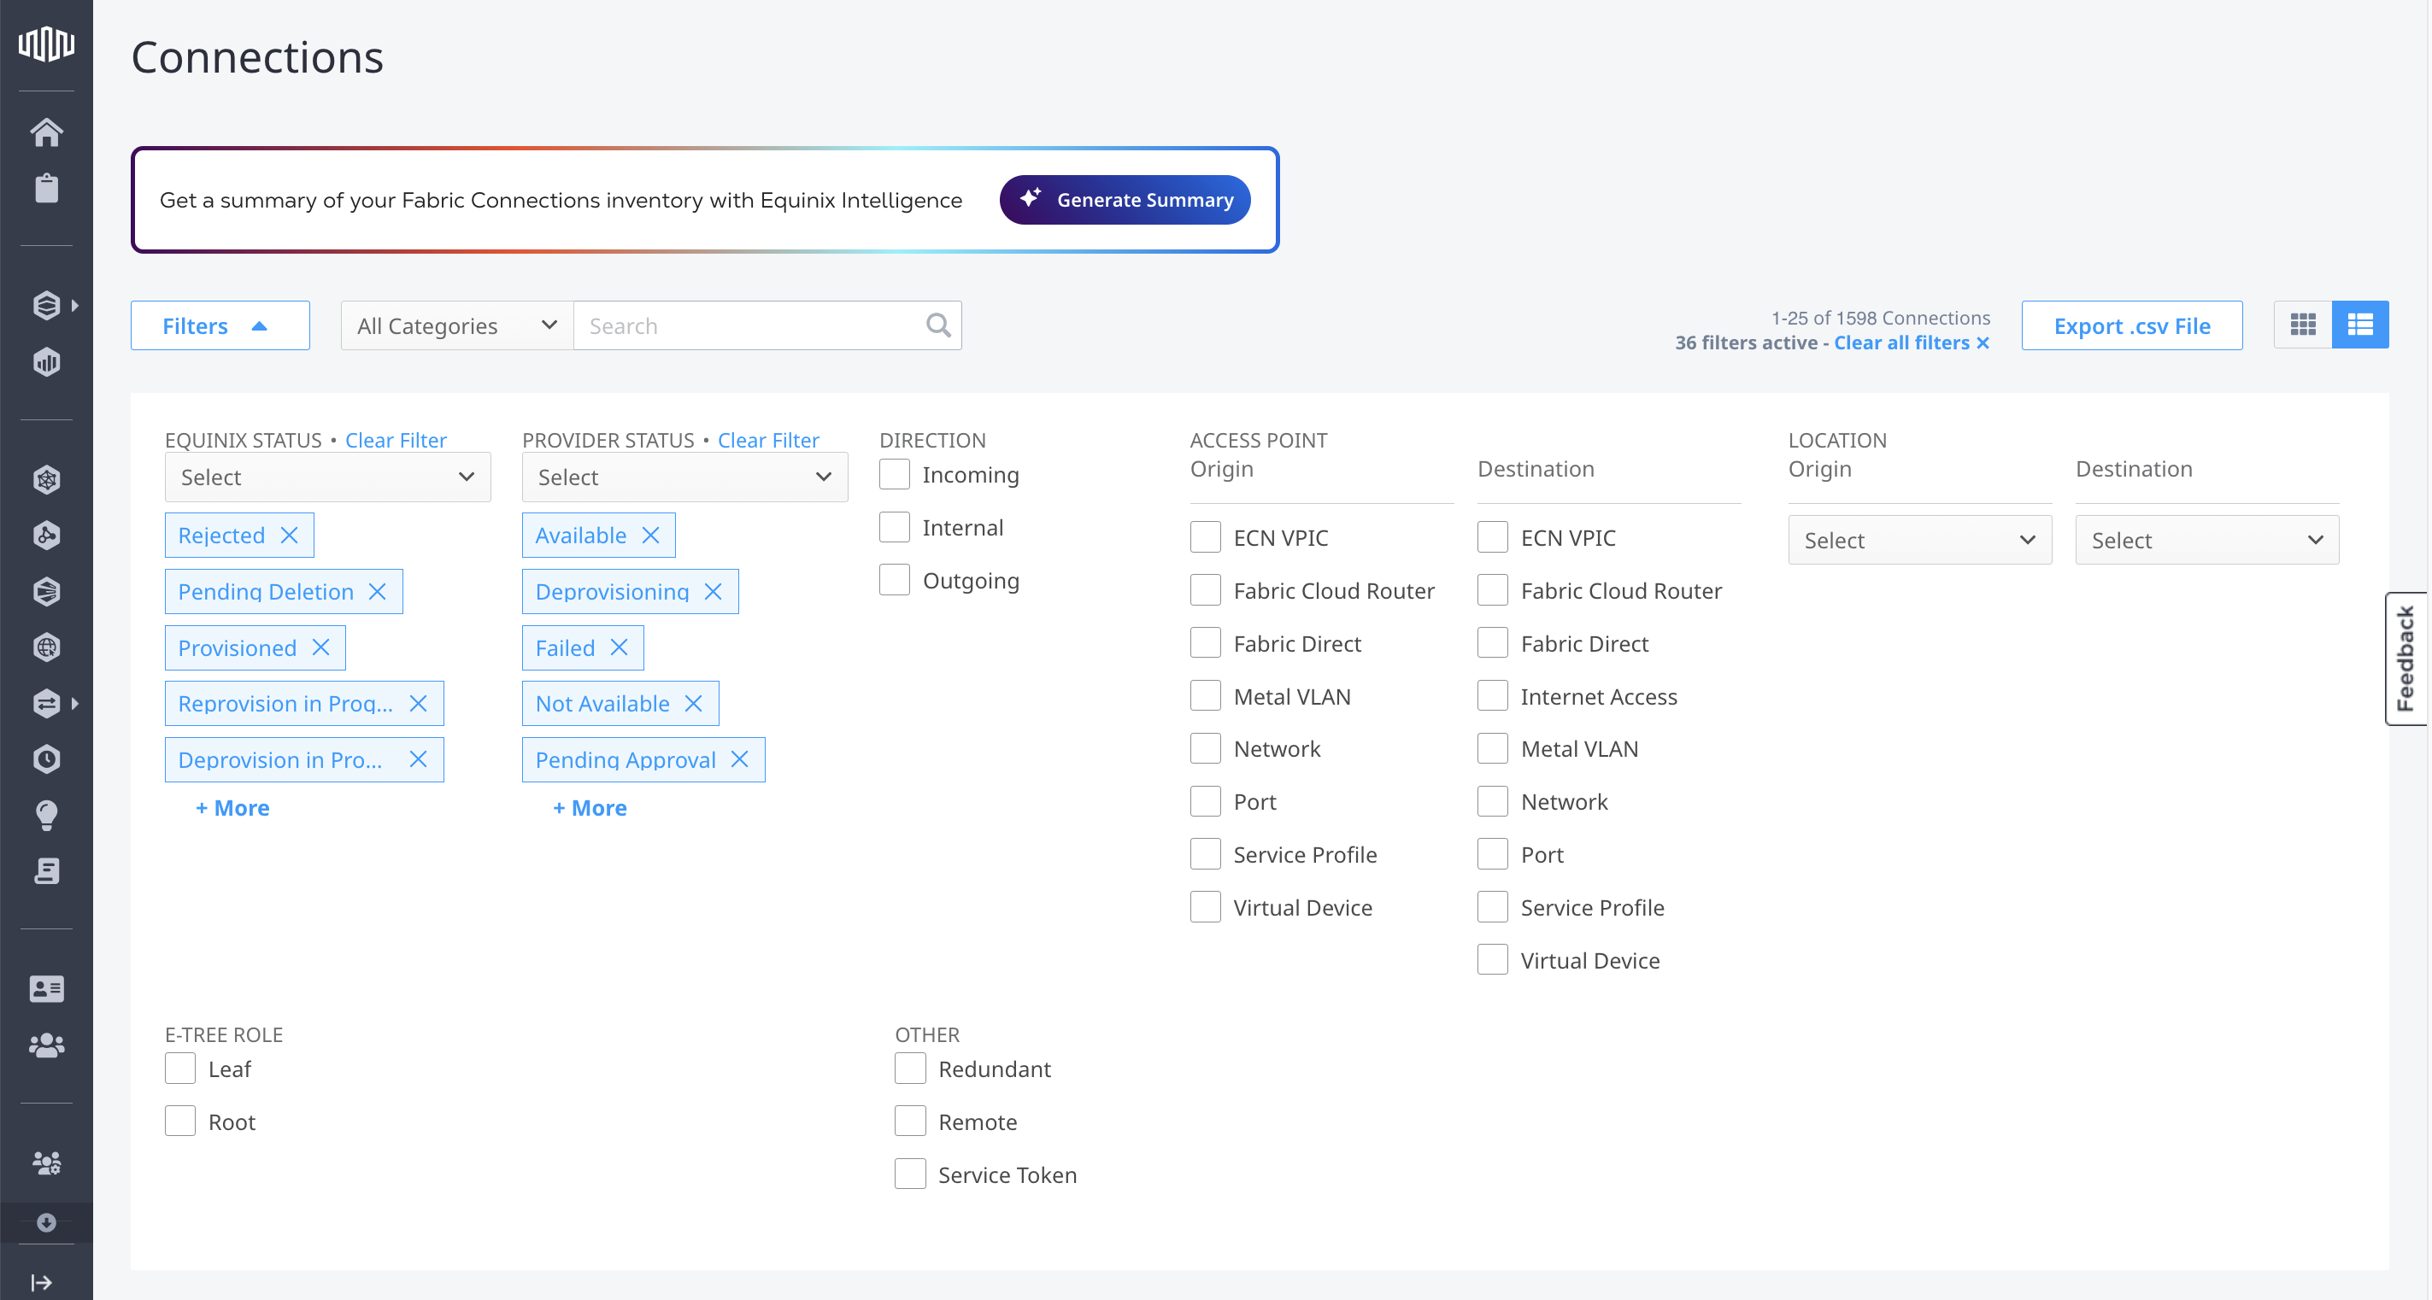Remove the Rejected status filter chip

pos(290,536)
